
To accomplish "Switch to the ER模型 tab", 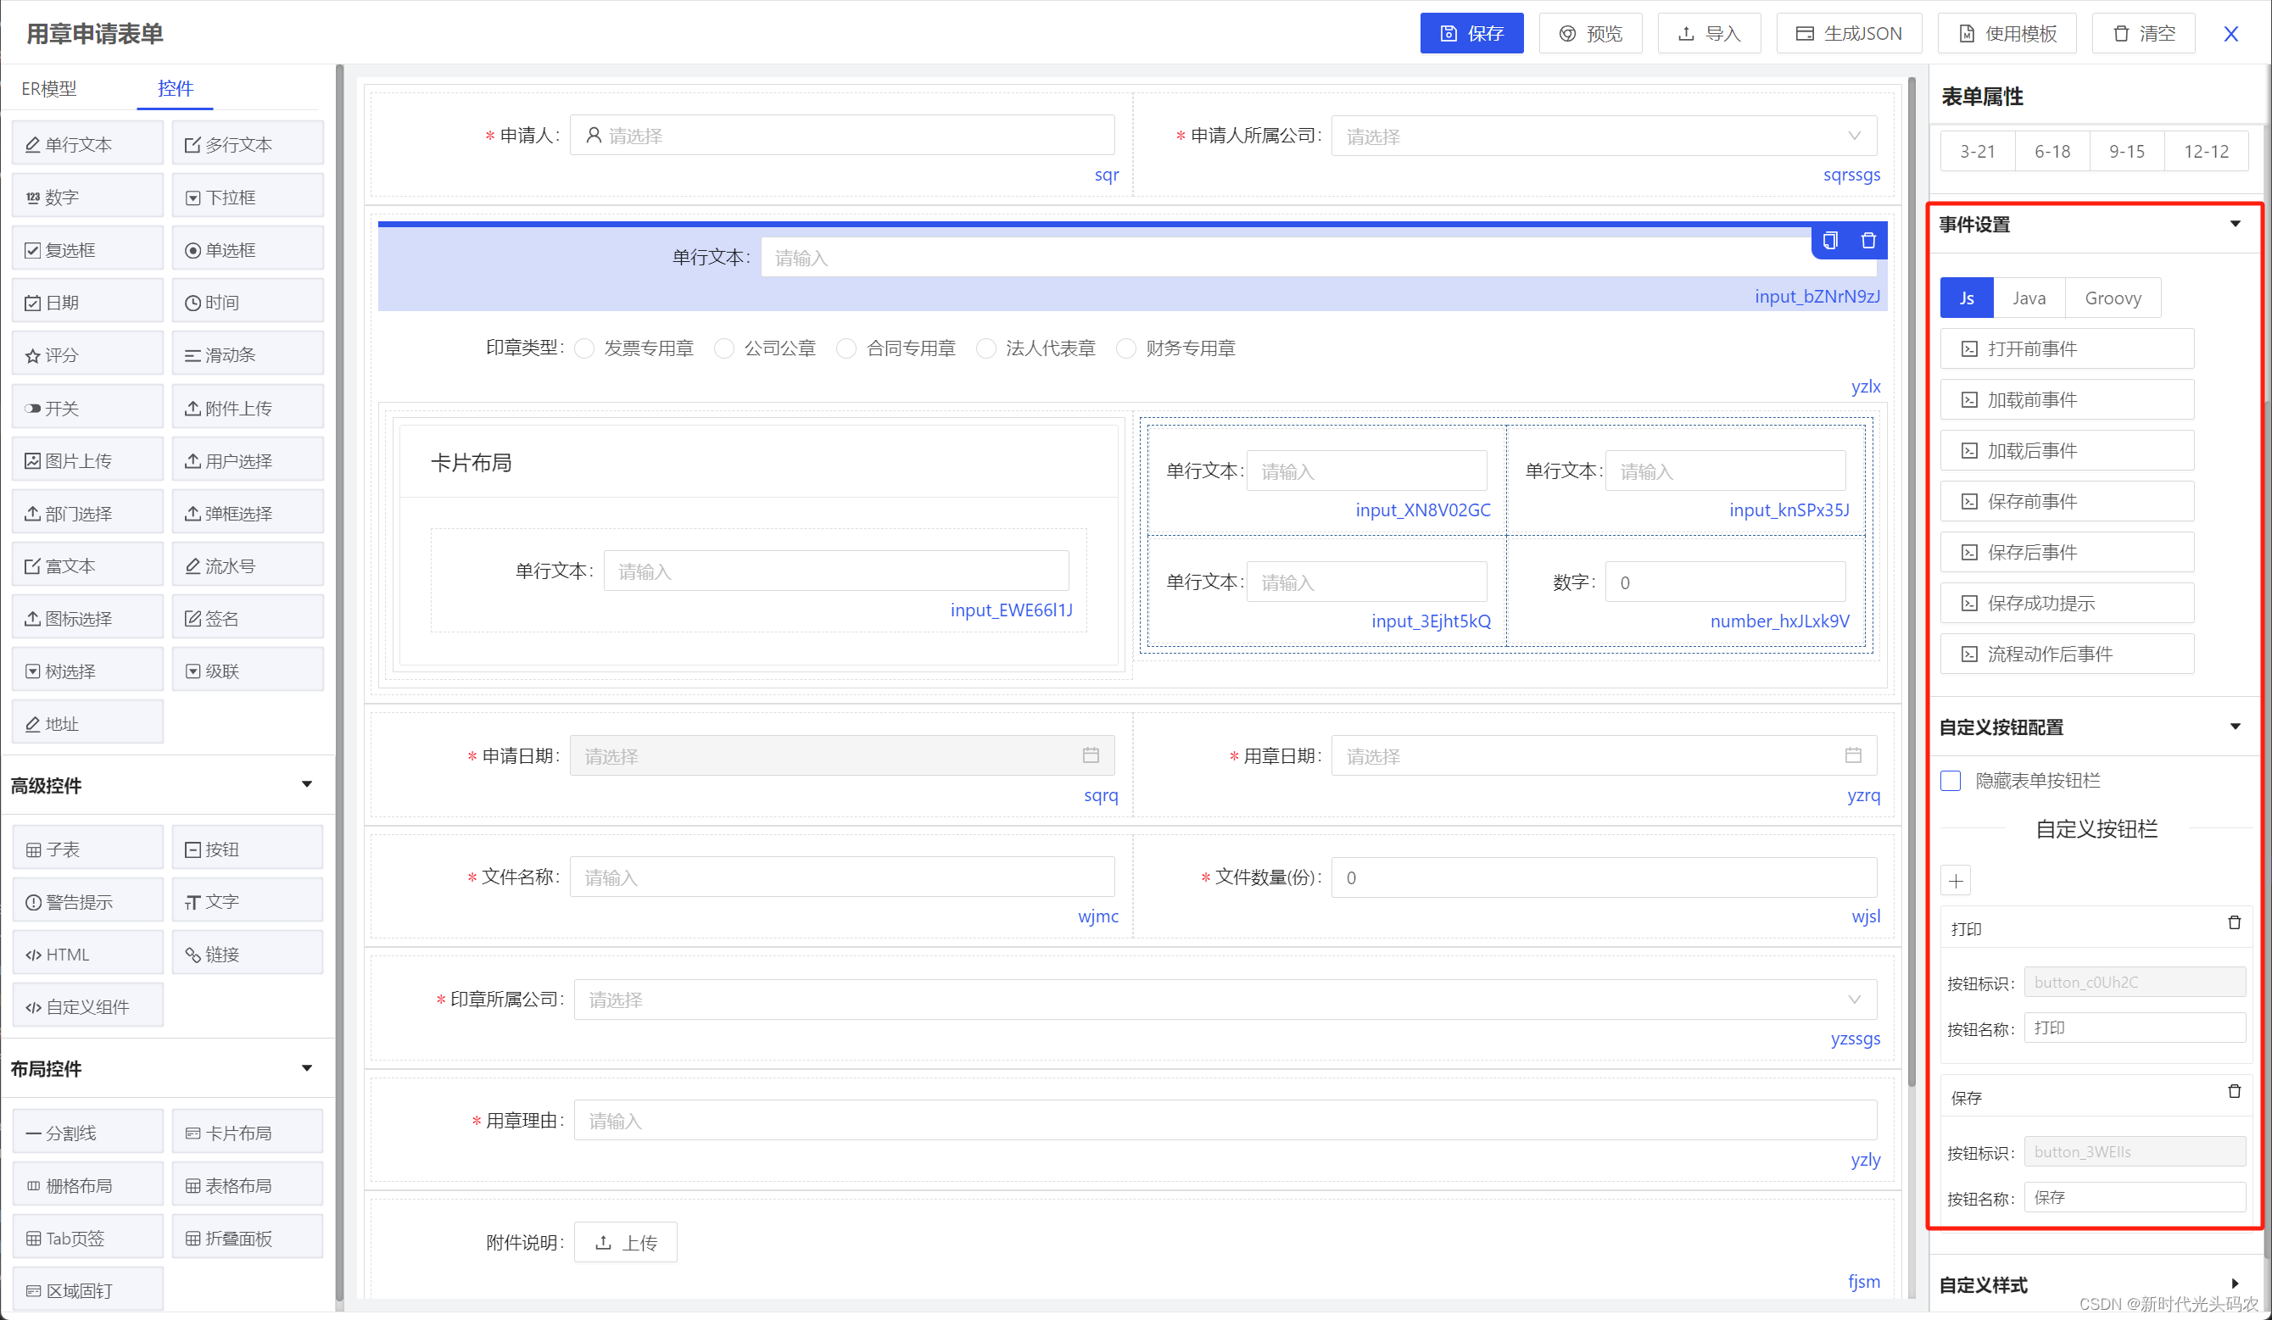I will pos(49,88).
